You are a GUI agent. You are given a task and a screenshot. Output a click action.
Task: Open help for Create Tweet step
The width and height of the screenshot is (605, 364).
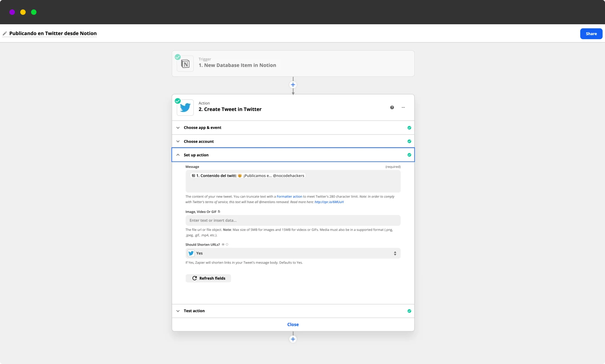pyautogui.click(x=392, y=108)
